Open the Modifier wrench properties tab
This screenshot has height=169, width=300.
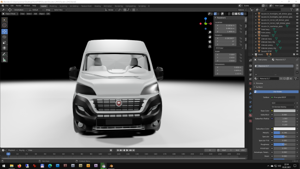[250, 93]
